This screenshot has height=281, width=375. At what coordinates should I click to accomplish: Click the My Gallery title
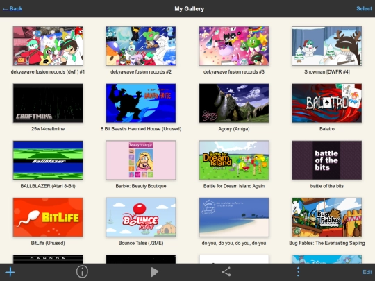tap(189, 9)
